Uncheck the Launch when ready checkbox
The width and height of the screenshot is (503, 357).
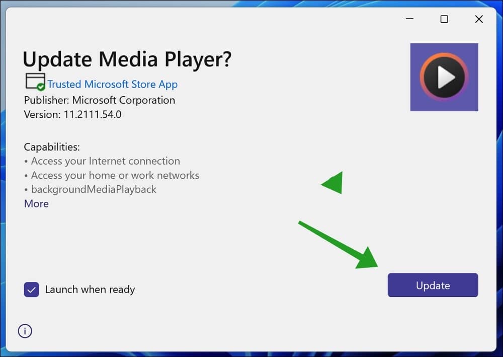[x=31, y=290]
